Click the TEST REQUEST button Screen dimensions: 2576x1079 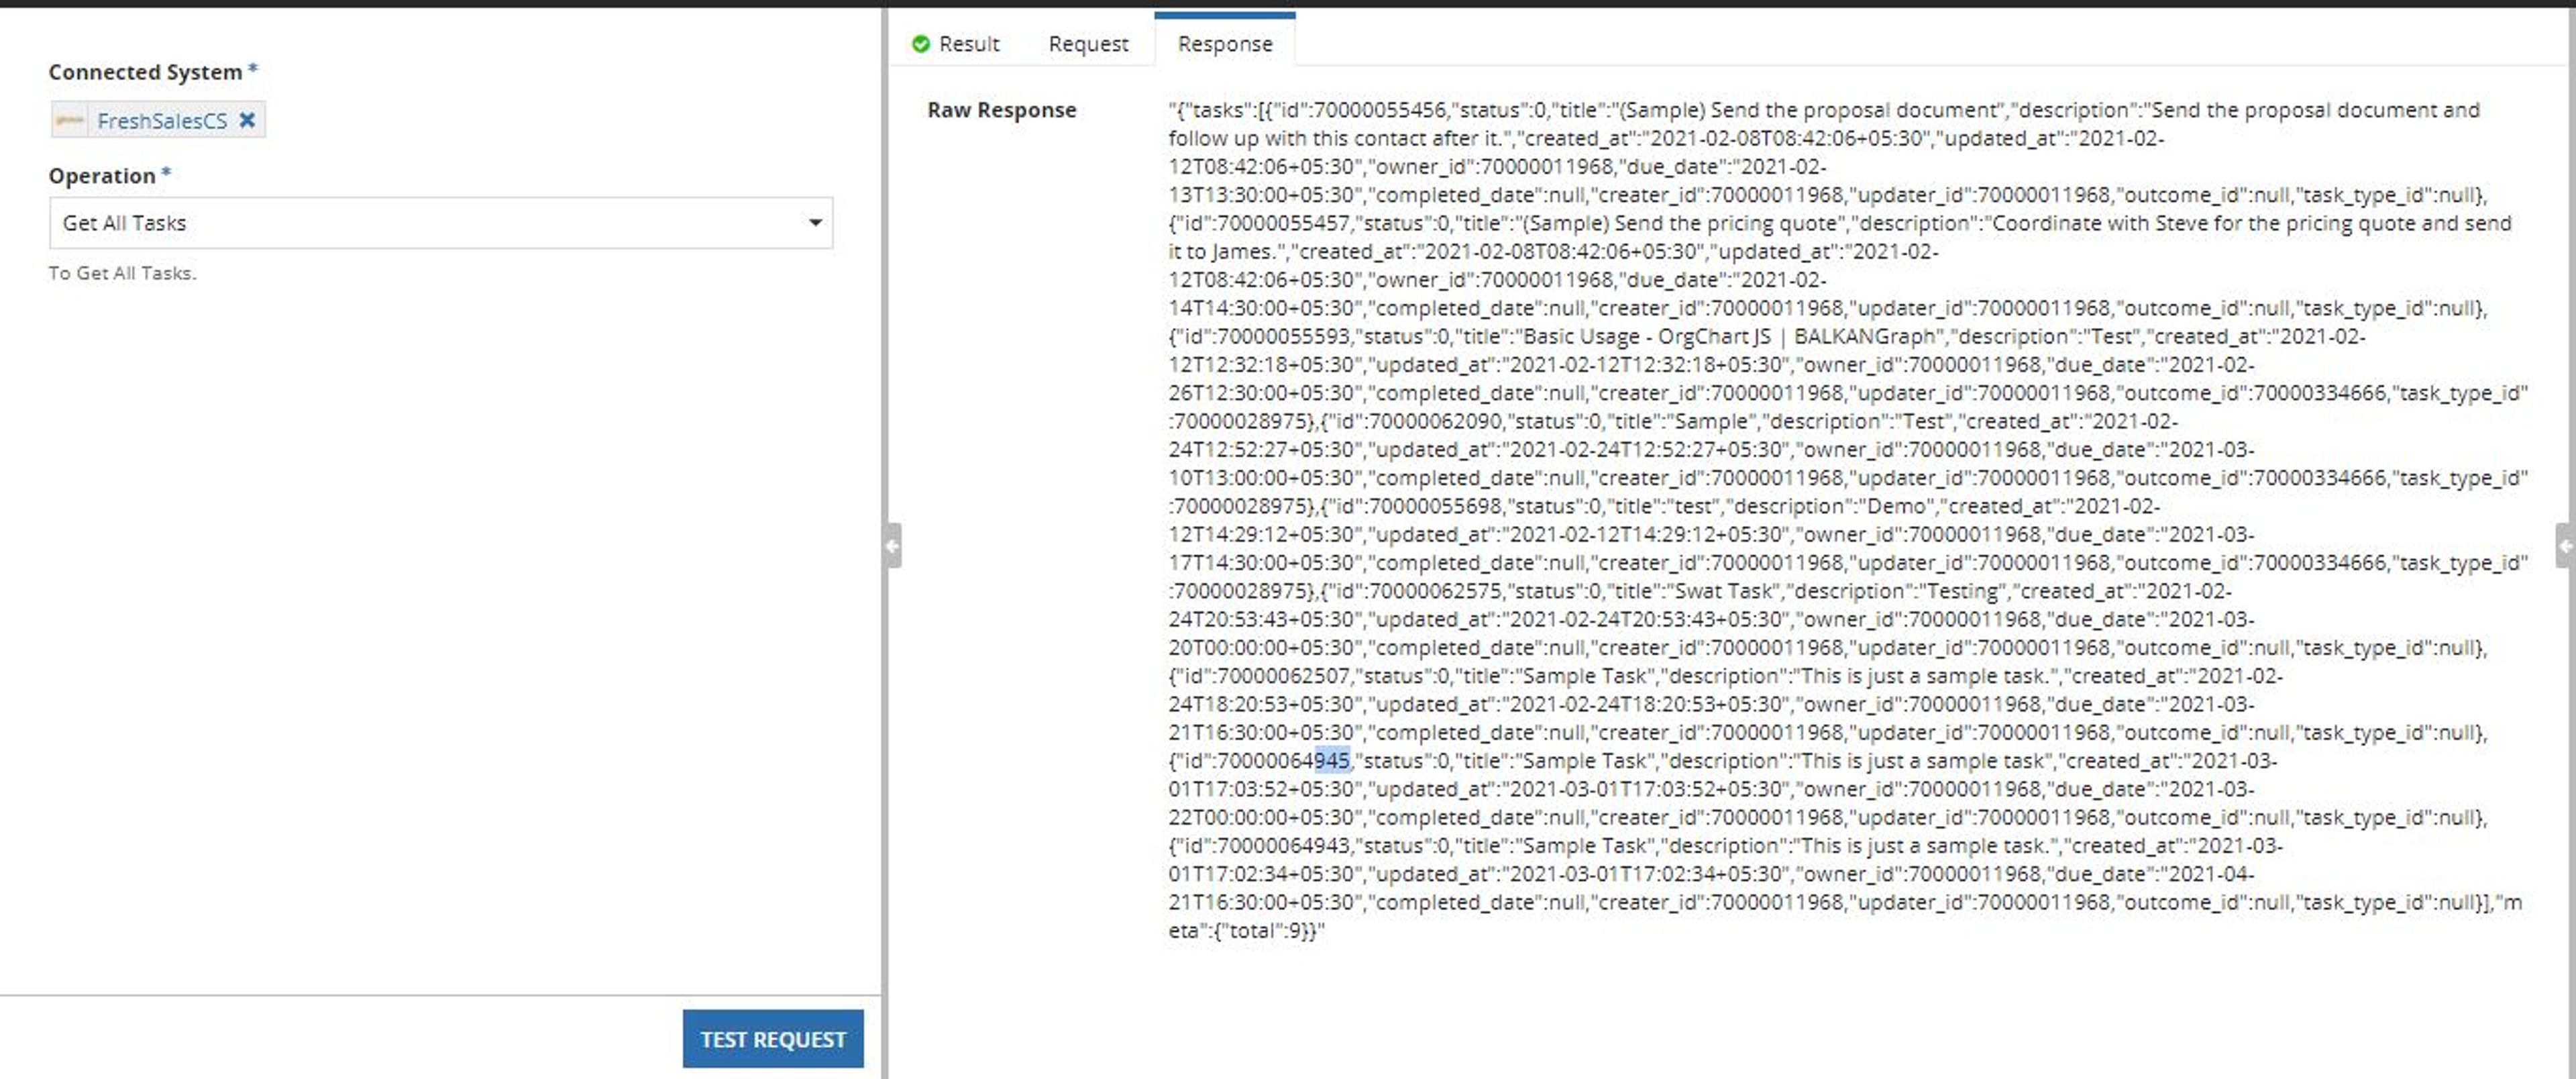(773, 1039)
